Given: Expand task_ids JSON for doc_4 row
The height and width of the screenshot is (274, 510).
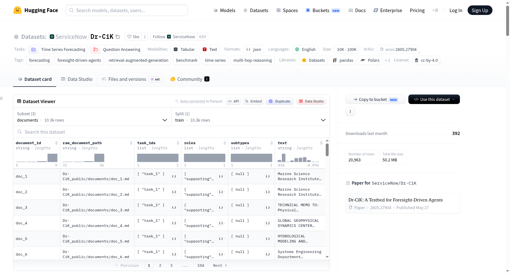Looking at the screenshot, I should click(x=174, y=223).
